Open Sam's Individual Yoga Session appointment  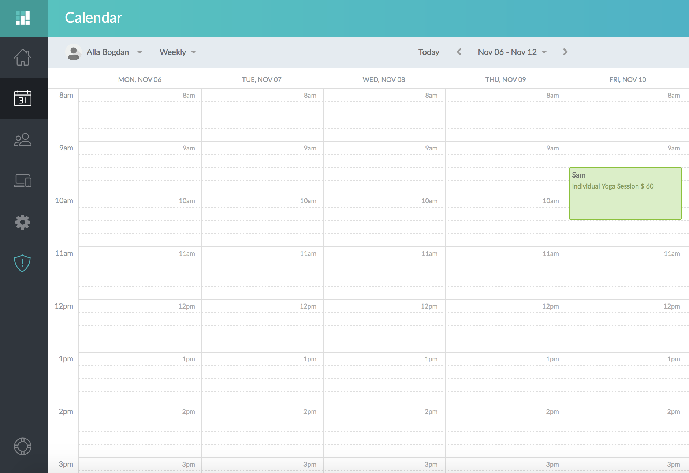625,193
